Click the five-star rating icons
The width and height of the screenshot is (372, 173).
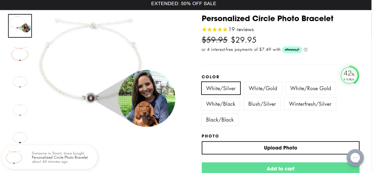click(x=214, y=30)
